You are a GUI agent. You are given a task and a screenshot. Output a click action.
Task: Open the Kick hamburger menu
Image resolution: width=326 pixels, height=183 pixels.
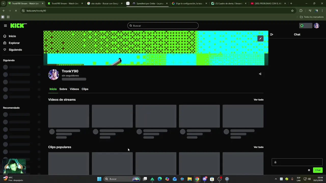[x=5, y=26]
